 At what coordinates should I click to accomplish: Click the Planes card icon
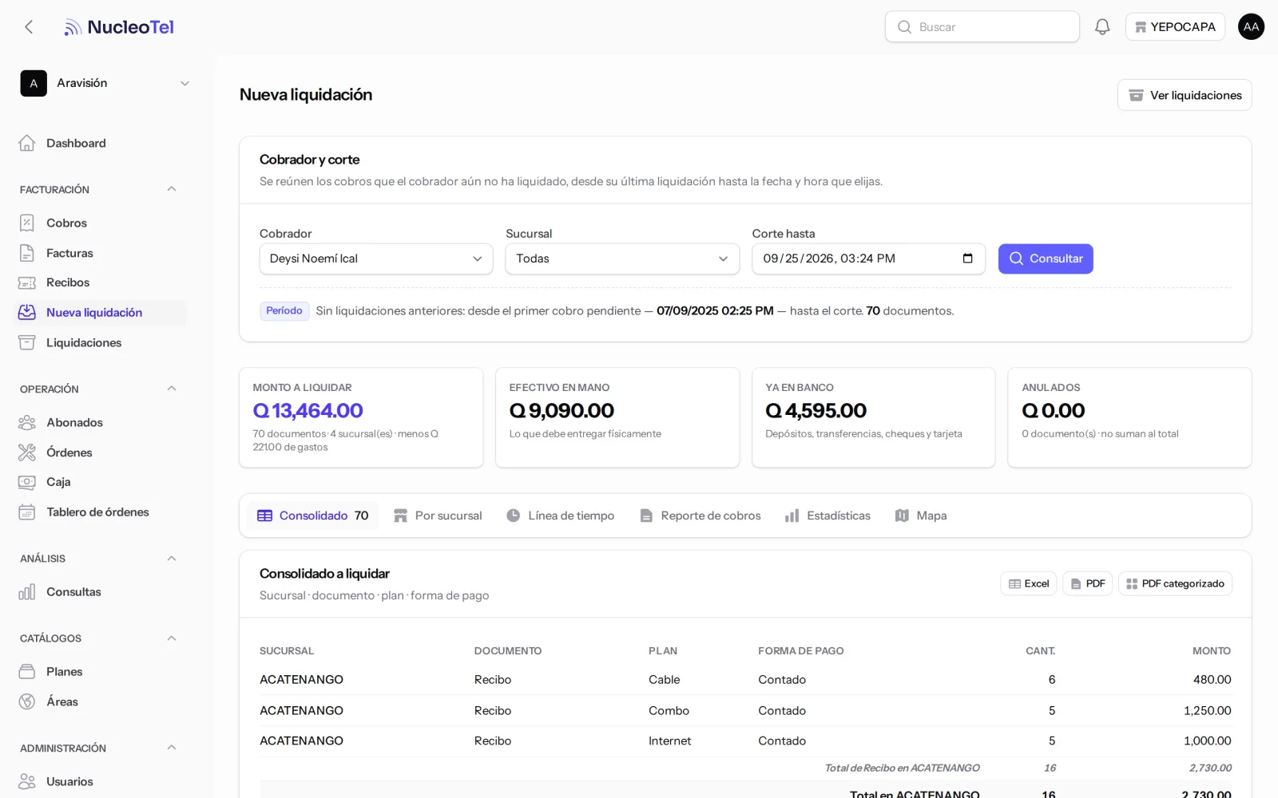[27, 672]
